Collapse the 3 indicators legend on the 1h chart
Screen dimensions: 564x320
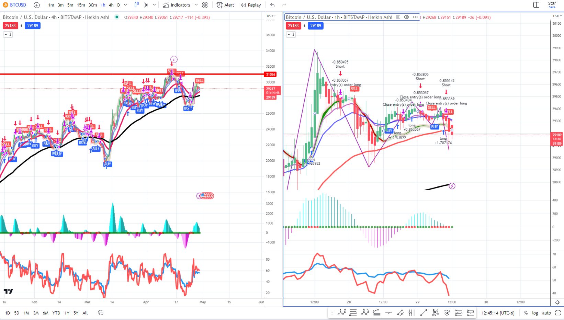tap(291, 34)
